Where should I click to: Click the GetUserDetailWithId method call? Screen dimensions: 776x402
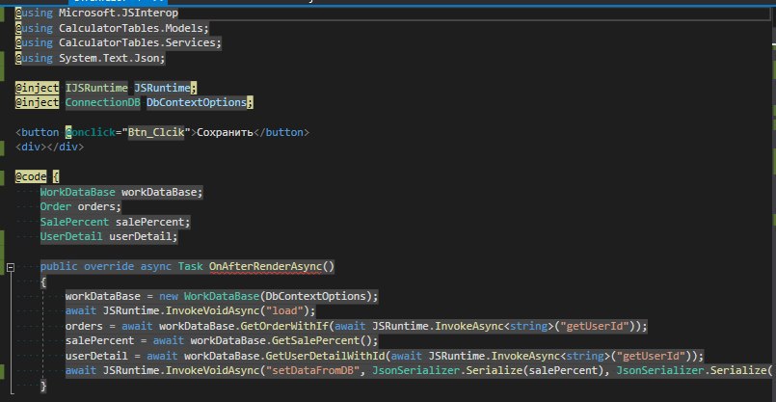pyautogui.click(x=325, y=356)
